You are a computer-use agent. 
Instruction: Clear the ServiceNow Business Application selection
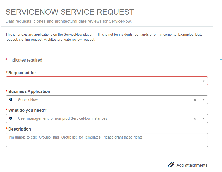tap(195, 100)
